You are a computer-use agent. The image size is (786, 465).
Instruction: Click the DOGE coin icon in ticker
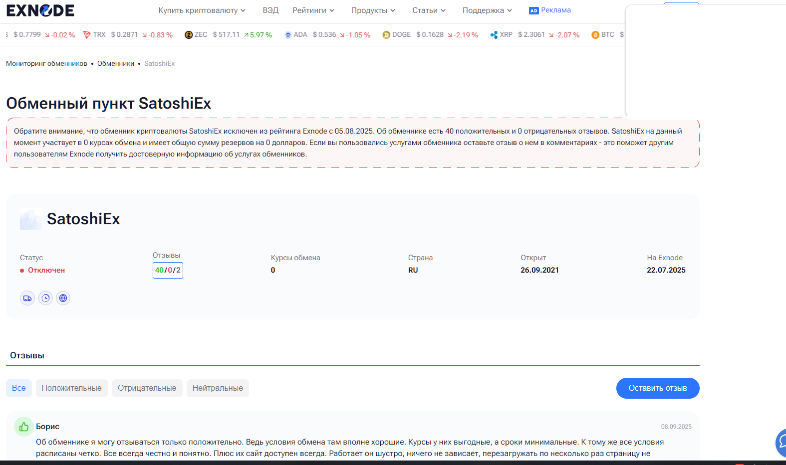[386, 35]
